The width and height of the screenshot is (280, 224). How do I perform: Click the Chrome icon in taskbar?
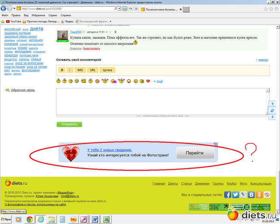click(30, 220)
